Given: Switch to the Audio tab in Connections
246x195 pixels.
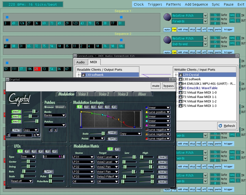Looking at the screenshot, I should coord(80,62).
